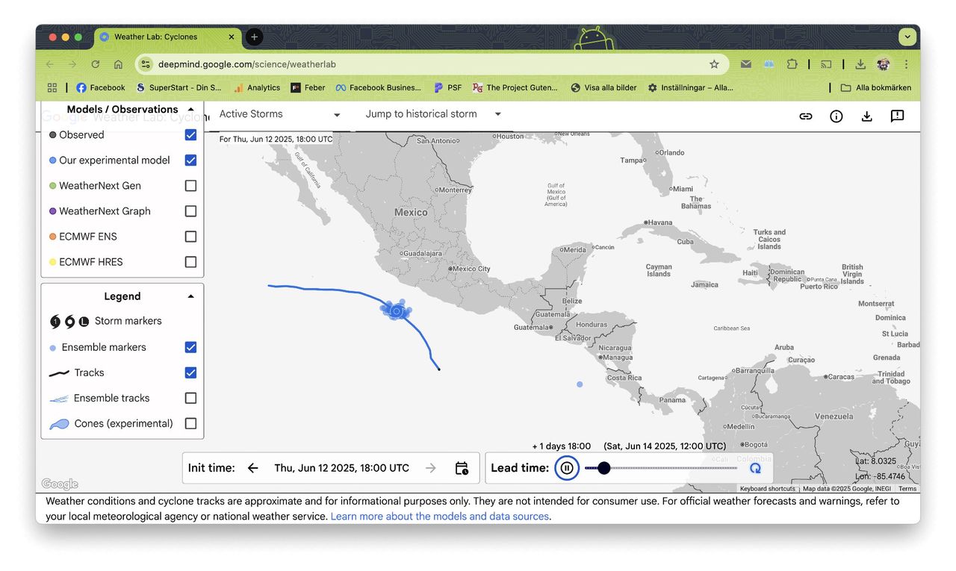Bookmark this page with star icon
Viewport: 956px width, 571px height.
[x=714, y=64]
